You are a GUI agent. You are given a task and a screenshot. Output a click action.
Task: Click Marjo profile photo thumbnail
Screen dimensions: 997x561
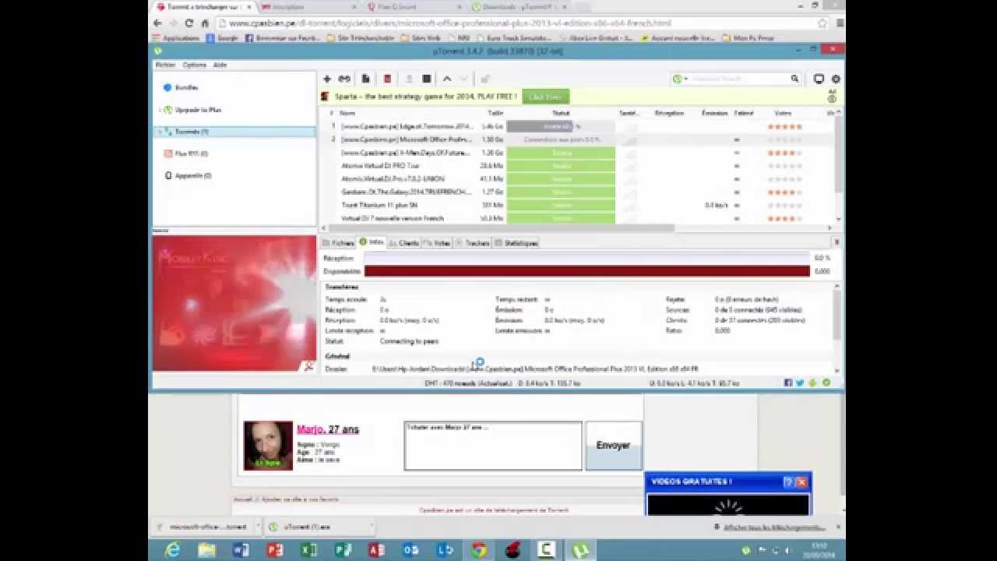click(268, 446)
